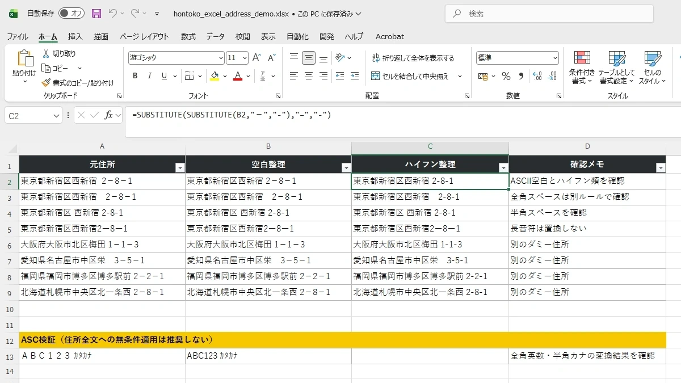Image resolution: width=681 pixels, height=383 pixels.
Task: Open the ファイル menu tab
Action: coord(18,36)
